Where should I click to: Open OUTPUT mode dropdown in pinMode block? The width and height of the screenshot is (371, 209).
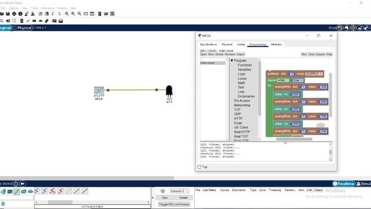coord(314,74)
